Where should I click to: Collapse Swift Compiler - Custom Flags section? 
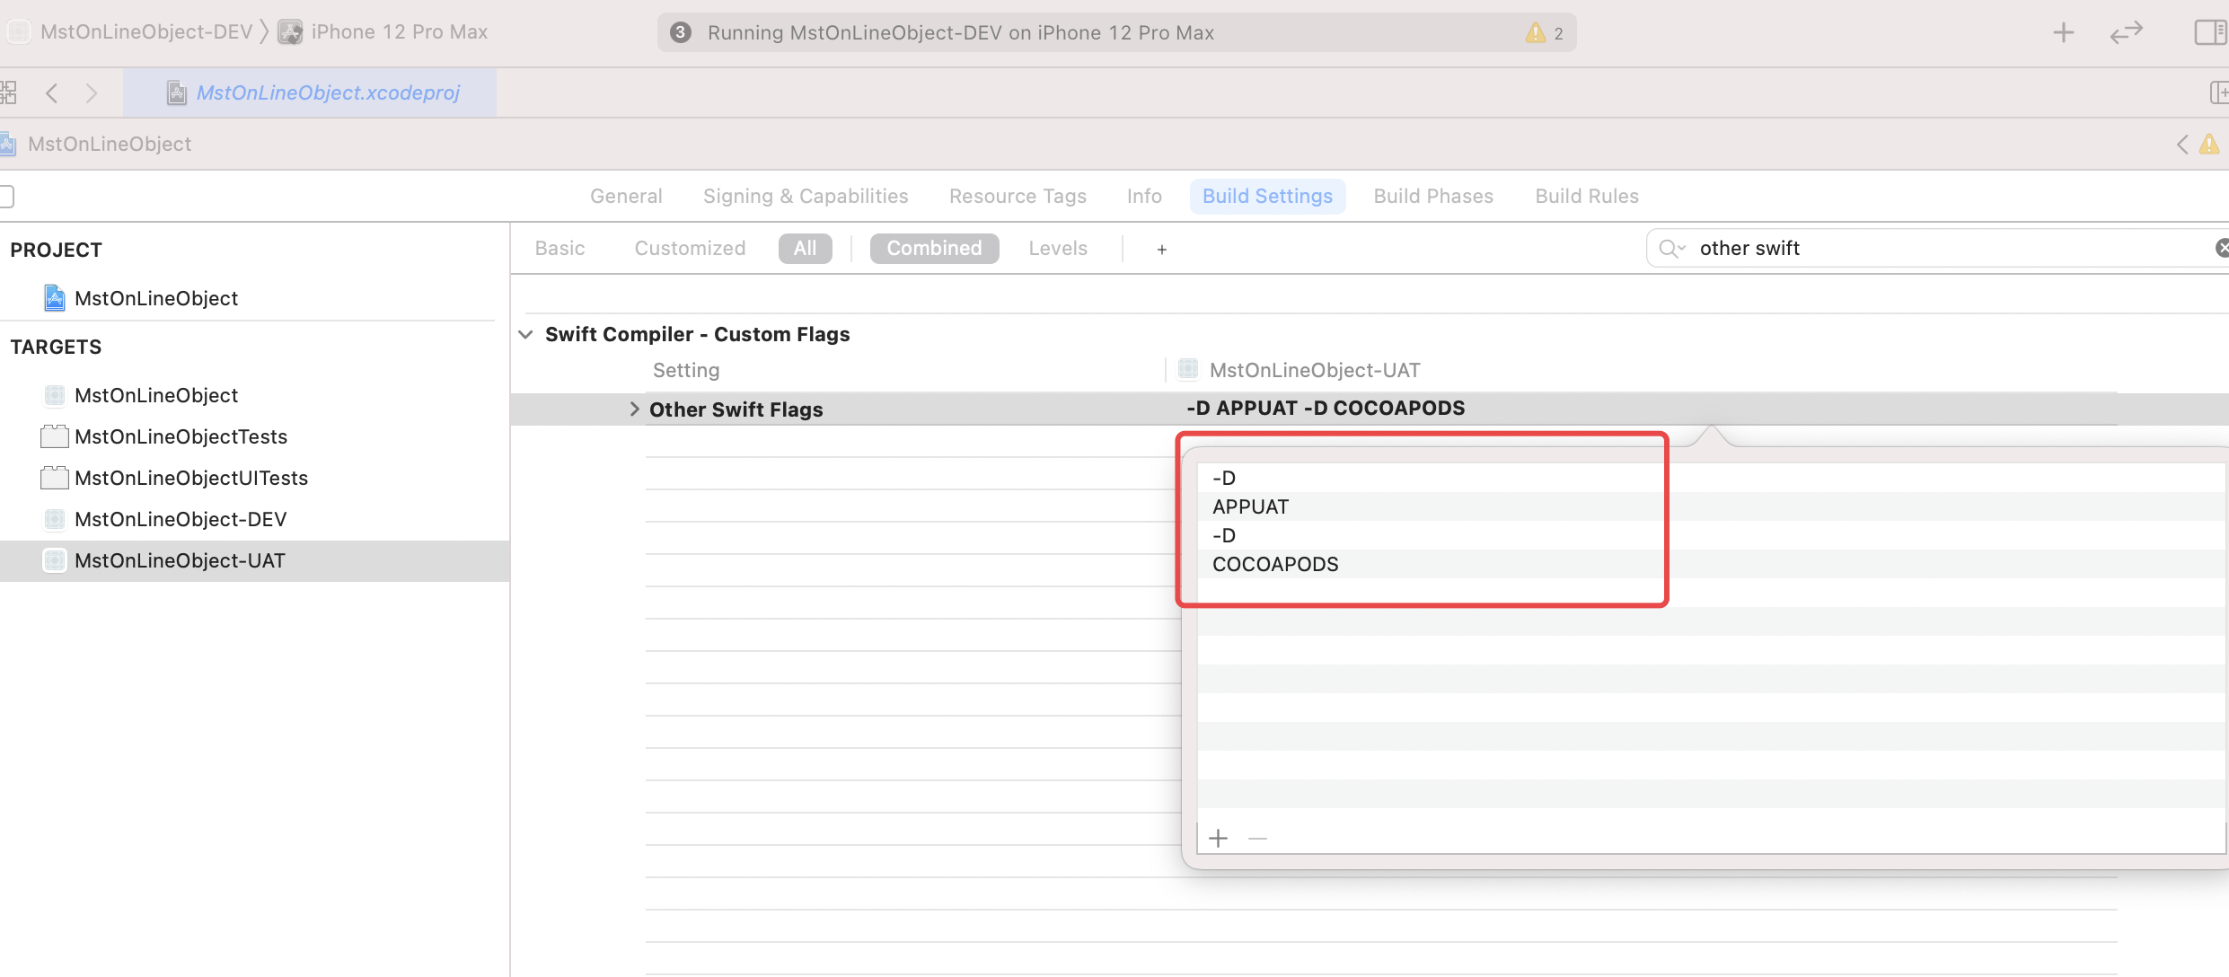pos(525,334)
